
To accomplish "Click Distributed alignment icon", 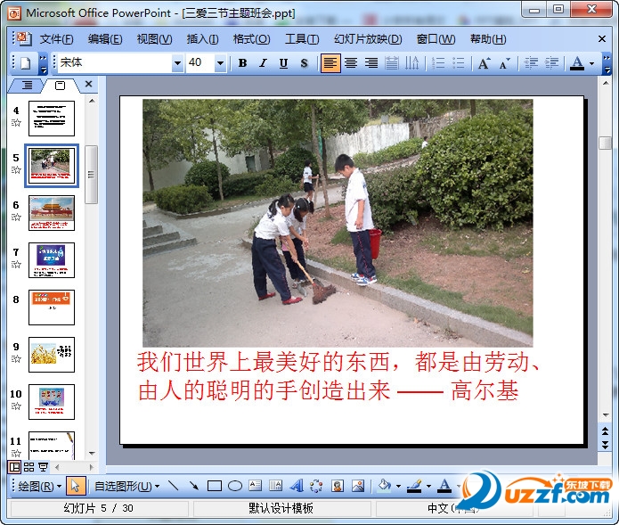I will 392,63.
